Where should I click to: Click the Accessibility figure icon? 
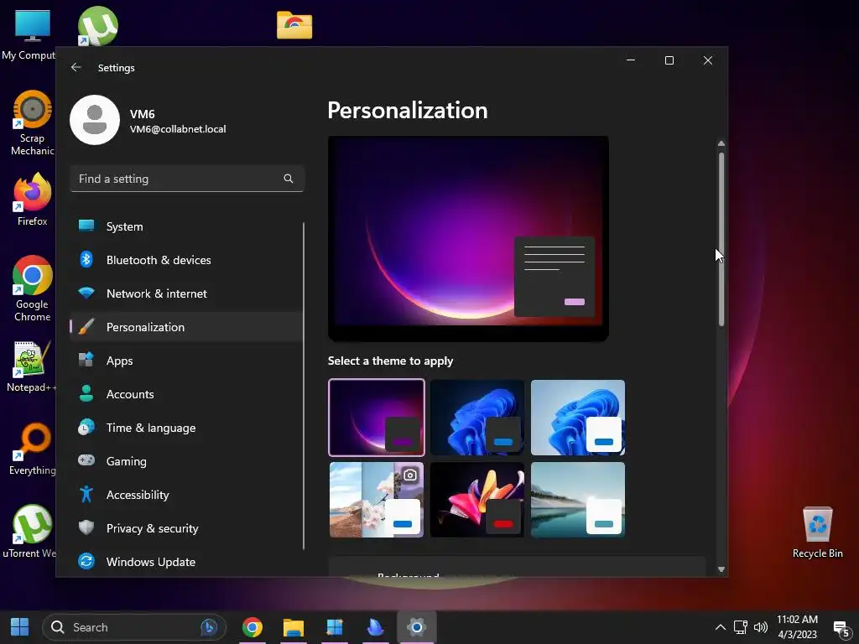[x=86, y=495]
